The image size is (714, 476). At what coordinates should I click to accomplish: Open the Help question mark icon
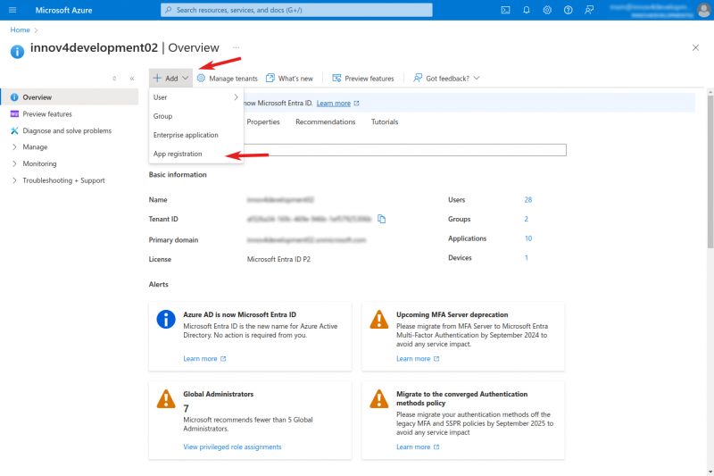(569, 10)
